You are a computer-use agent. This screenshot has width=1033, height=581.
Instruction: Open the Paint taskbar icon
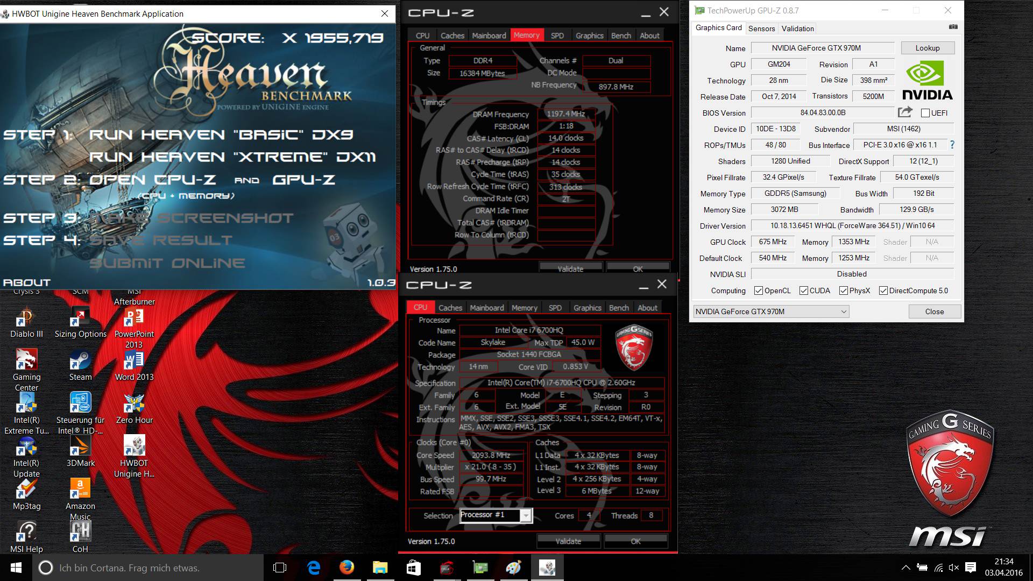coord(513,568)
